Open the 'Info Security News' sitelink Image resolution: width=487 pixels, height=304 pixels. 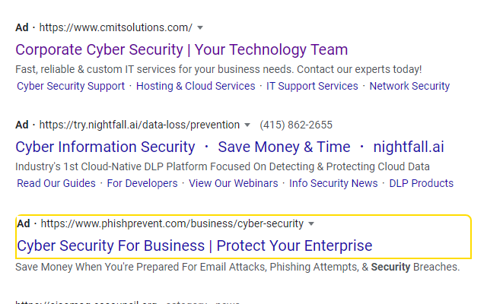[333, 183]
